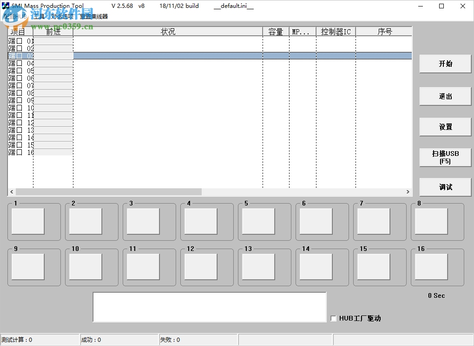
Task: Click port slot 5 status box
Action: coord(258,221)
